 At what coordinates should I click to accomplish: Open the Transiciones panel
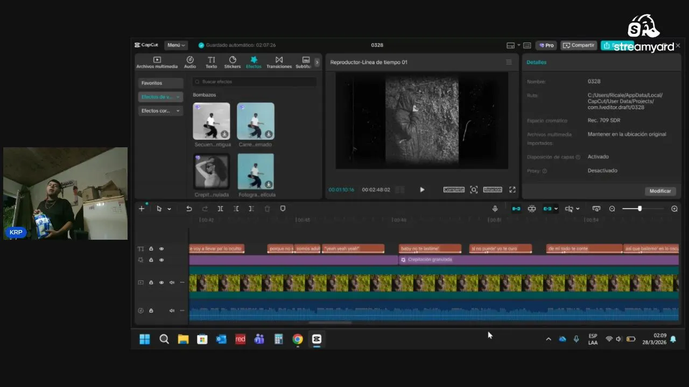tap(279, 62)
